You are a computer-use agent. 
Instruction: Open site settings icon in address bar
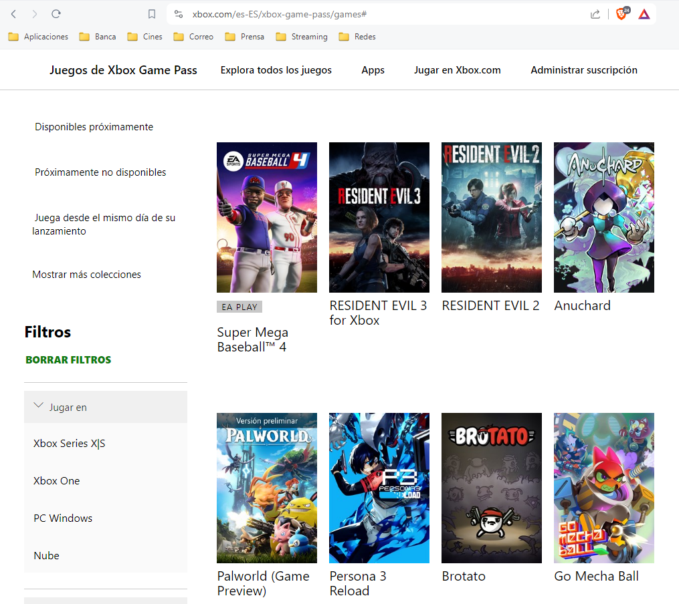[x=179, y=14]
